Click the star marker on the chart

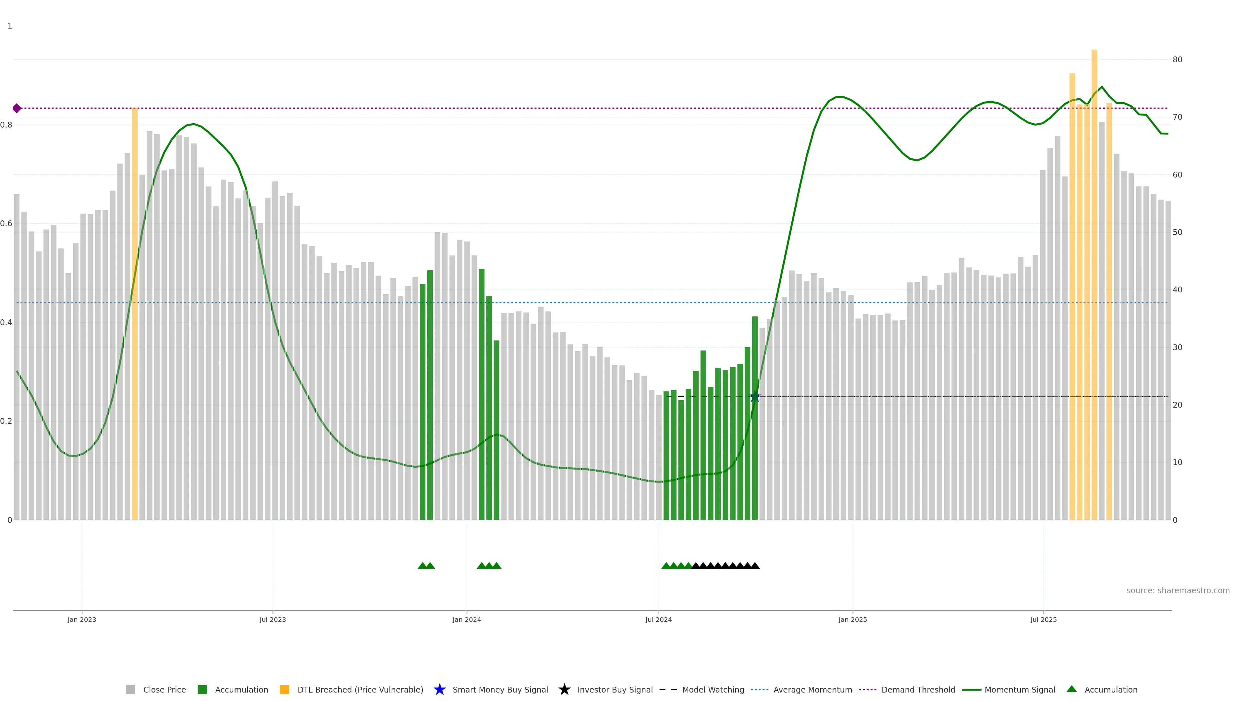point(754,397)
